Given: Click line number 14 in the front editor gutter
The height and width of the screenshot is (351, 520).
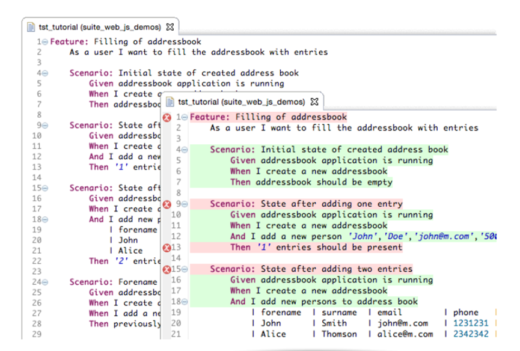Looking at the screenshot, I should click(x=176, y=258).
